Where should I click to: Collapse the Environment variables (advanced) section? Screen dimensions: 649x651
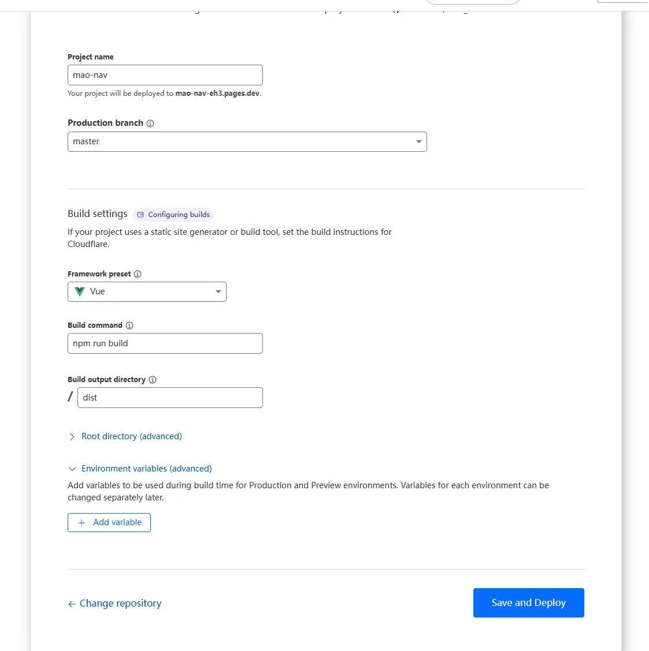tap(146, 469)
